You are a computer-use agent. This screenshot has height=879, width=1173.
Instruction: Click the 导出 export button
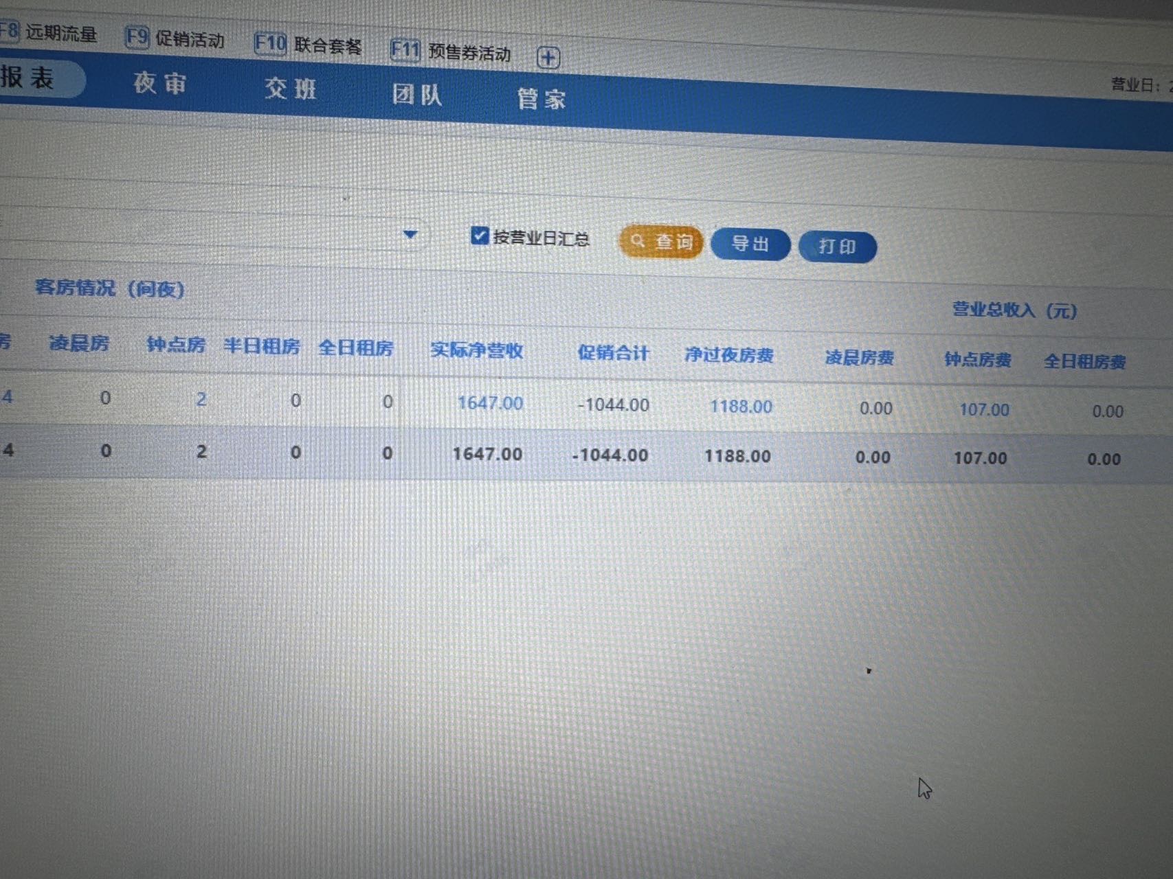(x=750, y=244)
